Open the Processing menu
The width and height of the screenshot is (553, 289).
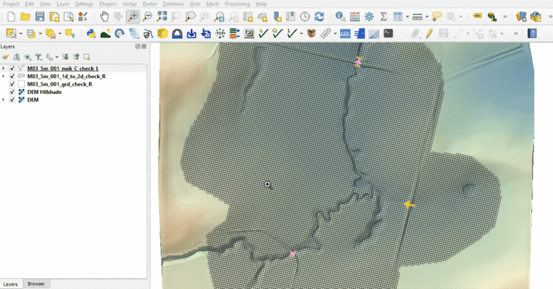236,4
